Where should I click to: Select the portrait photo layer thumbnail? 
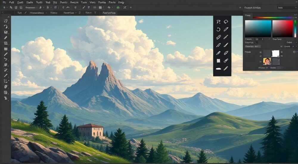[x=267, y=61]
